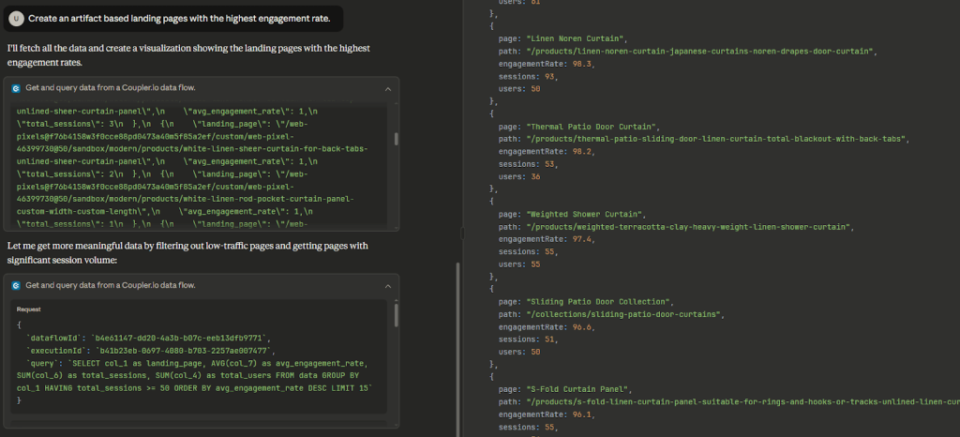The height and width of the screenshot is (437, 960).
Task: Click the weighted-terracotta-clay path line
Action: pyautogui.click(x=676, y=227)
